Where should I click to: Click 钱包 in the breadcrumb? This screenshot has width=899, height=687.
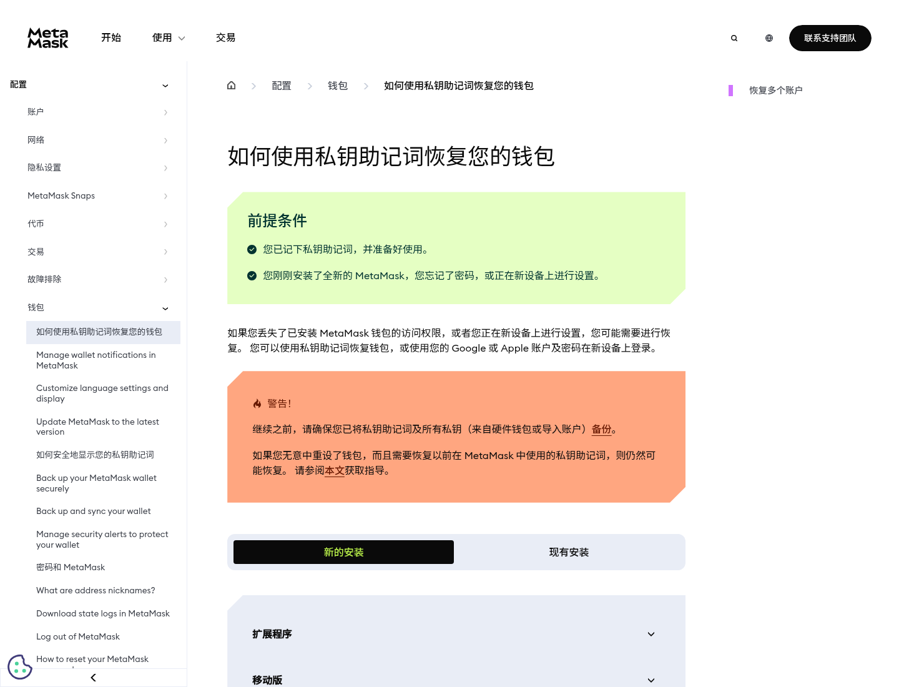point(338,86)
